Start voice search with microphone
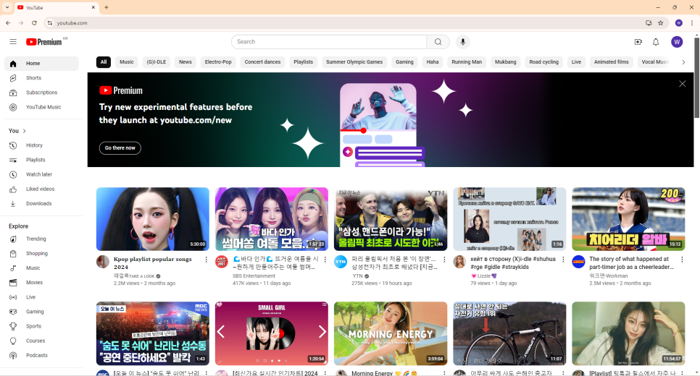Viewport: 700px width, 376px height. click(463, 42)
